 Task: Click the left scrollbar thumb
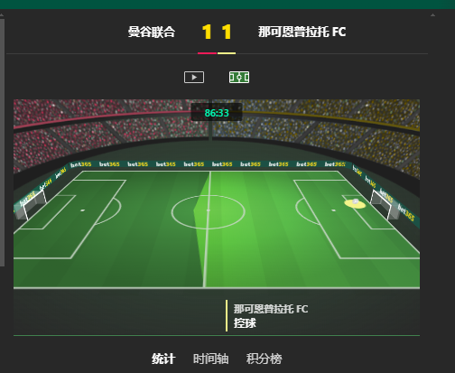pos(2,142)
